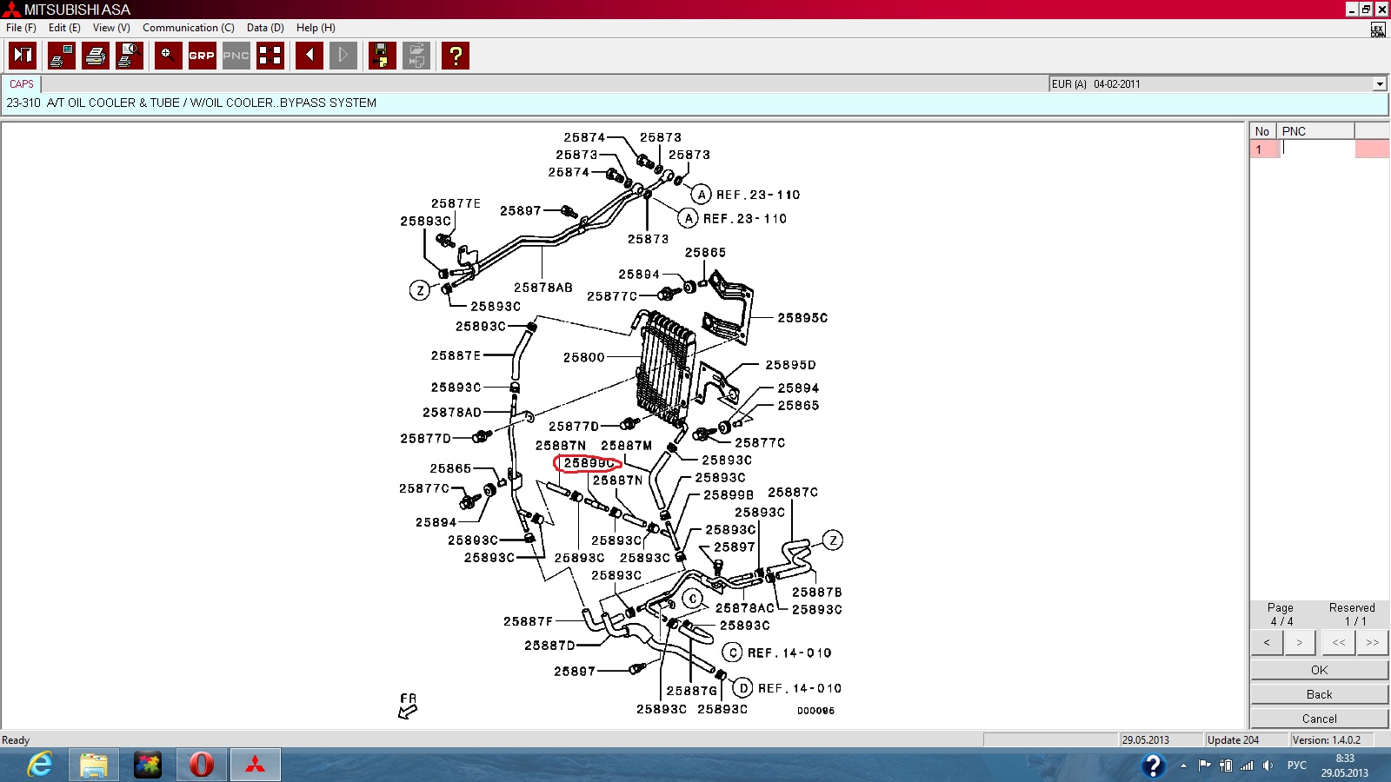Screen dimensions: 1391x782
Task: Open the Data menu
Action: pyautogui.click(x=265, y=28)
